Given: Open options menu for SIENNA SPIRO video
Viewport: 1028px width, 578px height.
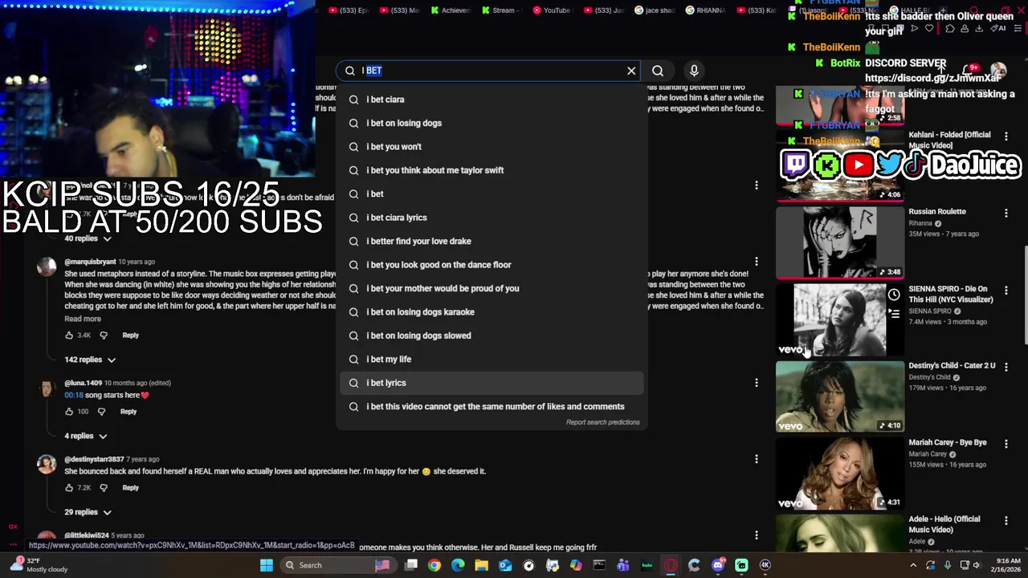Looking at the screenshot, I should (1006, 290).
